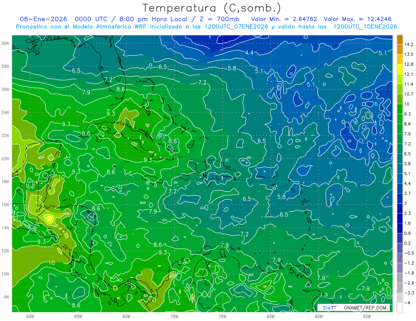The image size is (416, 321).
Task: Click the '4.4' contour label on the map
Action: [249, 53]
